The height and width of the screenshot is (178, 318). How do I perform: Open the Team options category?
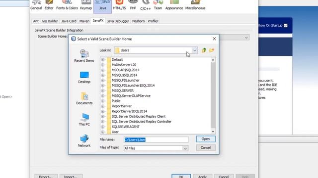(x=158, y=5)
